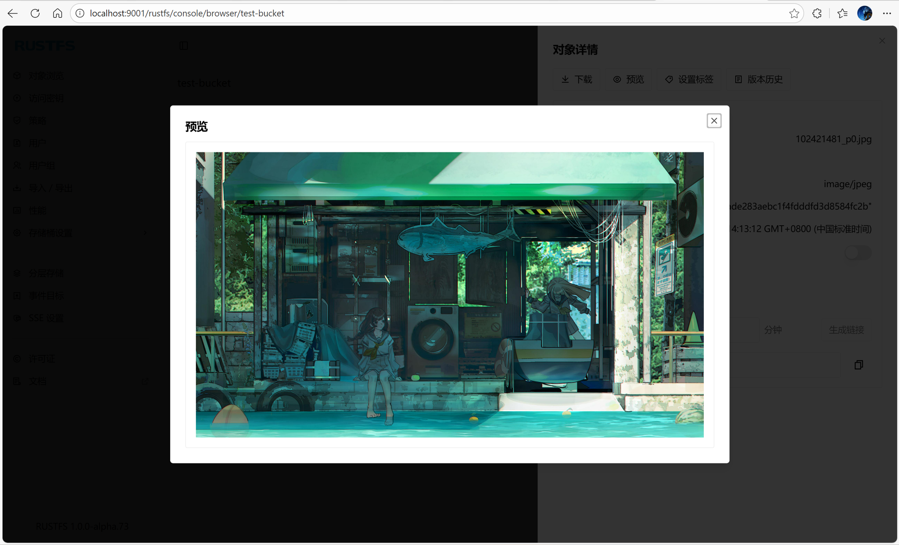The height and width of the screenshot is (545, 899).
Task: Open SSE 设置 in the sidebar
Action: [81, 318]
